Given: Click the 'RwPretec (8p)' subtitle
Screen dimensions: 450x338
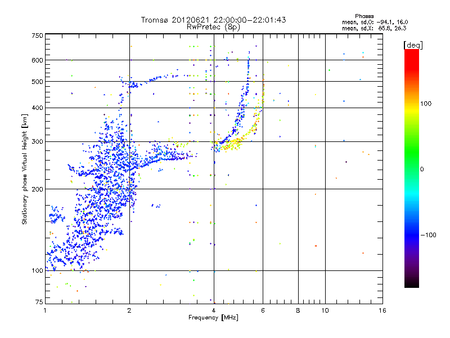Looking at the screenshot, I should coord(213,27).
